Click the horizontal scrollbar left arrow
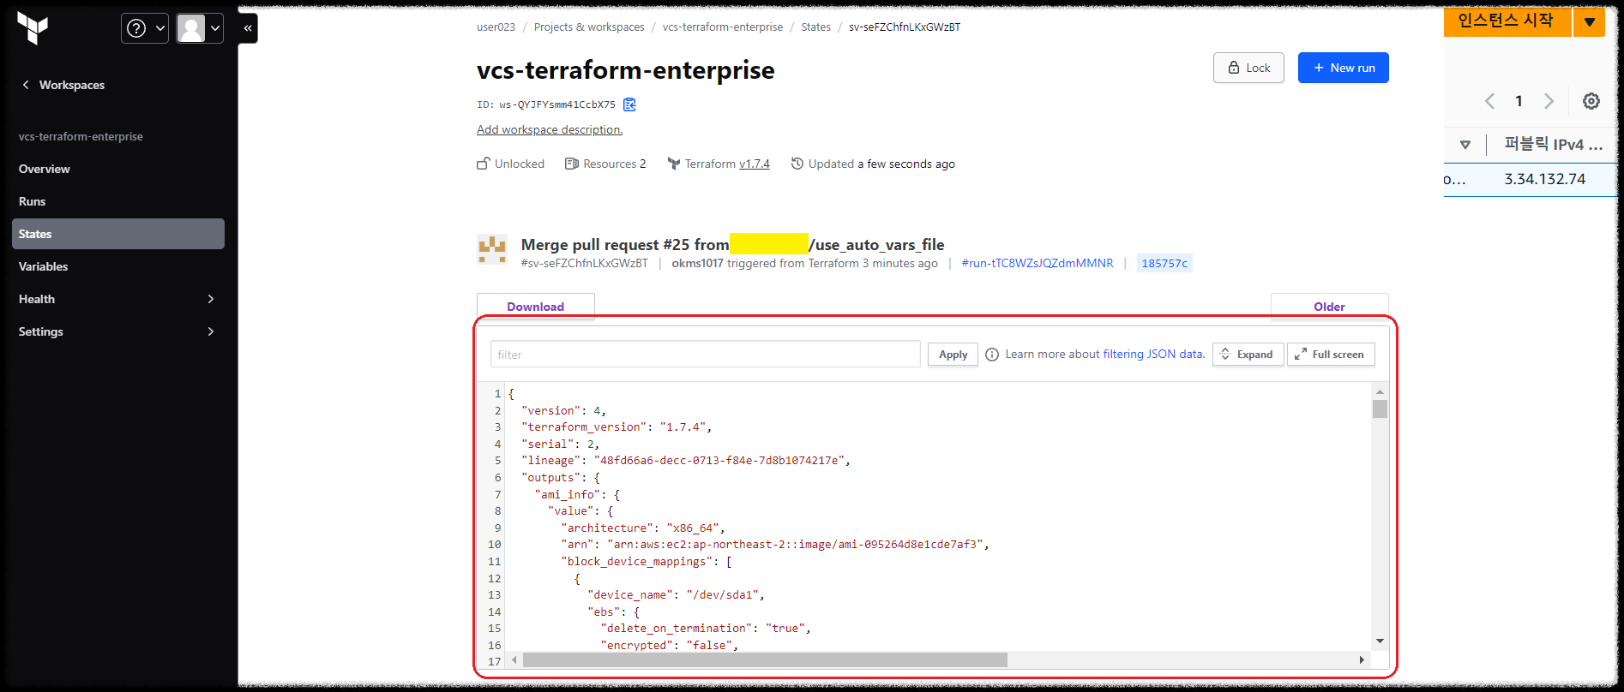Screen dimensions: 1624x692 [514, 660]
